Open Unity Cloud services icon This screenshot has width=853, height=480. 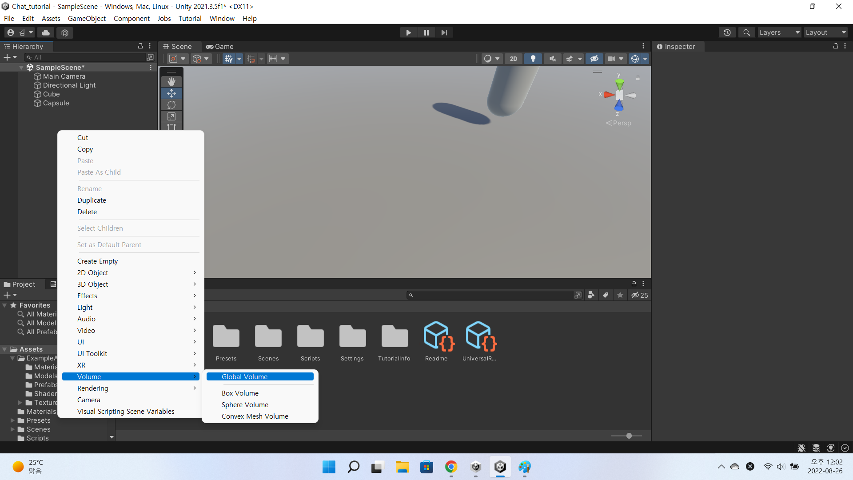pos(46,32)
